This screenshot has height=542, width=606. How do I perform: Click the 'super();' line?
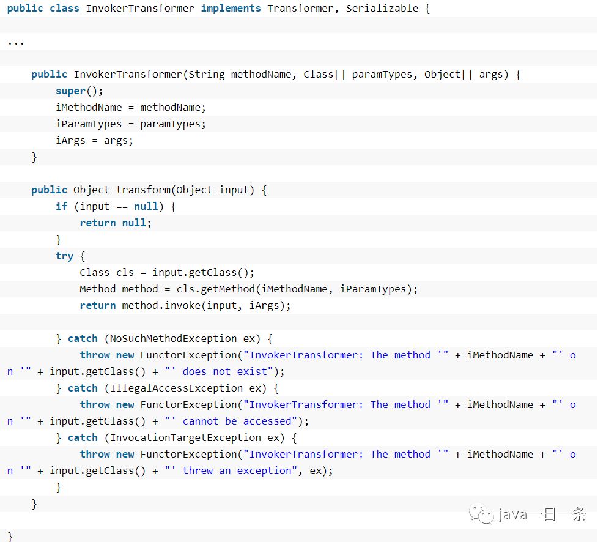pyautogui.click(x=79, y=91)
